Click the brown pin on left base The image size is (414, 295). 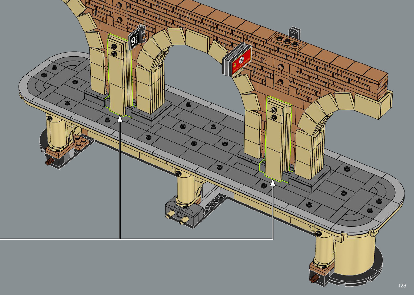pyautogui.click(x=49, y=162)
